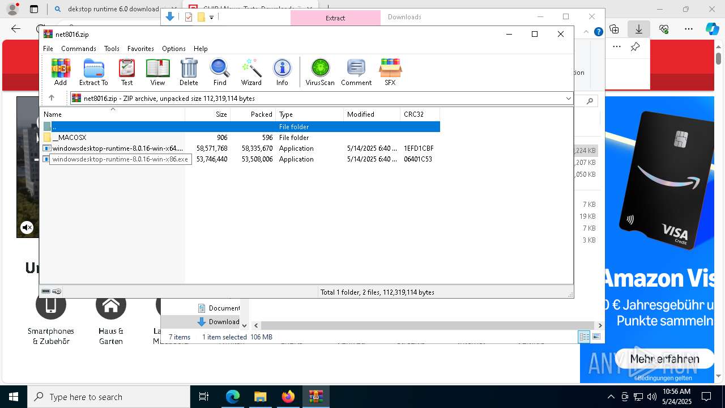Image resolution: width=725 pixels, height=408 pixels.
Task: Click the WinRAR title bar icon of net8016.zip
Action: 48,34
